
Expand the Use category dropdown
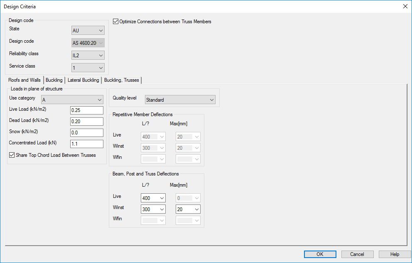pyautogui.click(x=72, y=100)
